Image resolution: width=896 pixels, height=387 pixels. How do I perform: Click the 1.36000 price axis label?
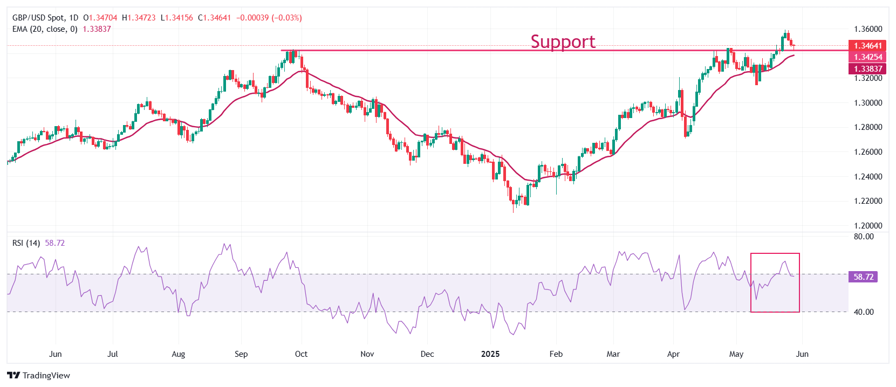868,29
